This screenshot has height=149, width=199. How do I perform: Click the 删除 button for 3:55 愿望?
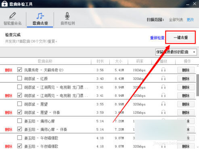pos(186,104)
